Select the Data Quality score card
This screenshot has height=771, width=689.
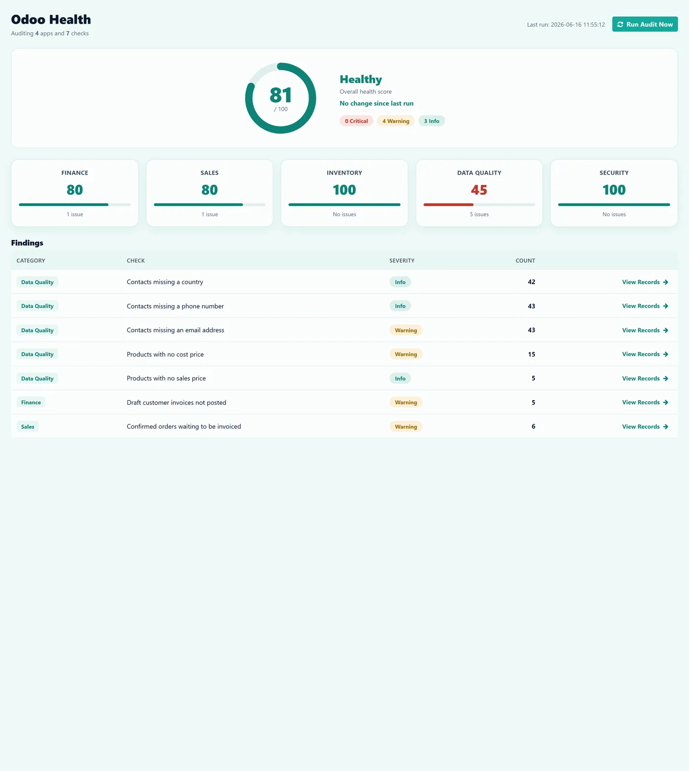479,193
